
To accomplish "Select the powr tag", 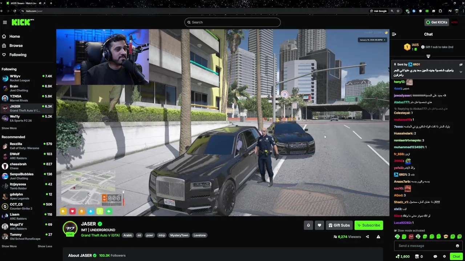I will pyautogui.click(x=150, y=235).
